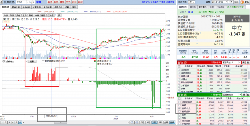The width and height of the screenshot is (250, 126).
Task: Click the scrollbar right arrow below chart
Action: 128,122
